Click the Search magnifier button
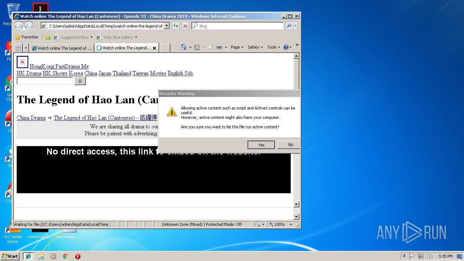 289,26
